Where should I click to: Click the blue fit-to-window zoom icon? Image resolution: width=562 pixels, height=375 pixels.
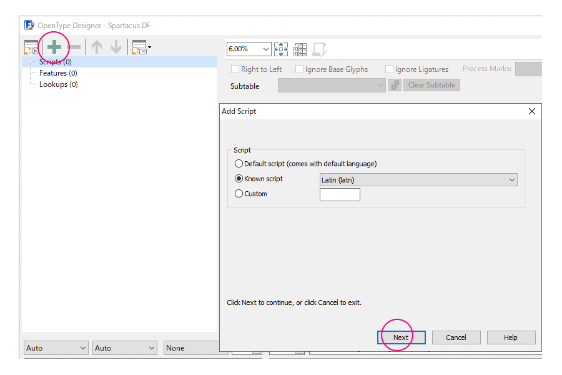point(281,49)
